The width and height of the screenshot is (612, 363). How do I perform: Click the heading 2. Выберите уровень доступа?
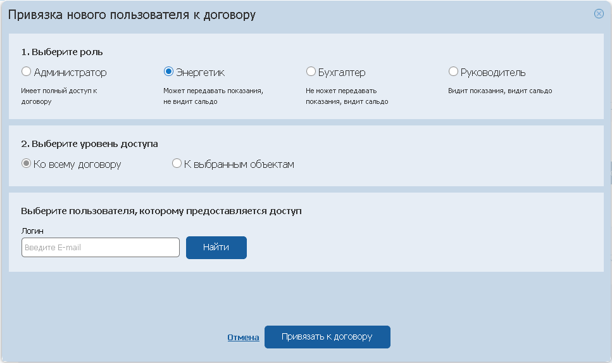(89, 144)
